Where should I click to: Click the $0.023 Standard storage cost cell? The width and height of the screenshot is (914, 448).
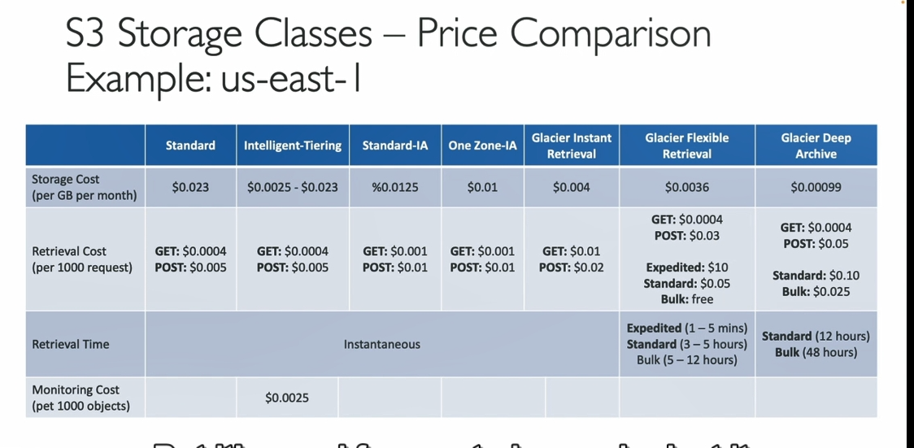pyautogui.click(x=190, y=187)
